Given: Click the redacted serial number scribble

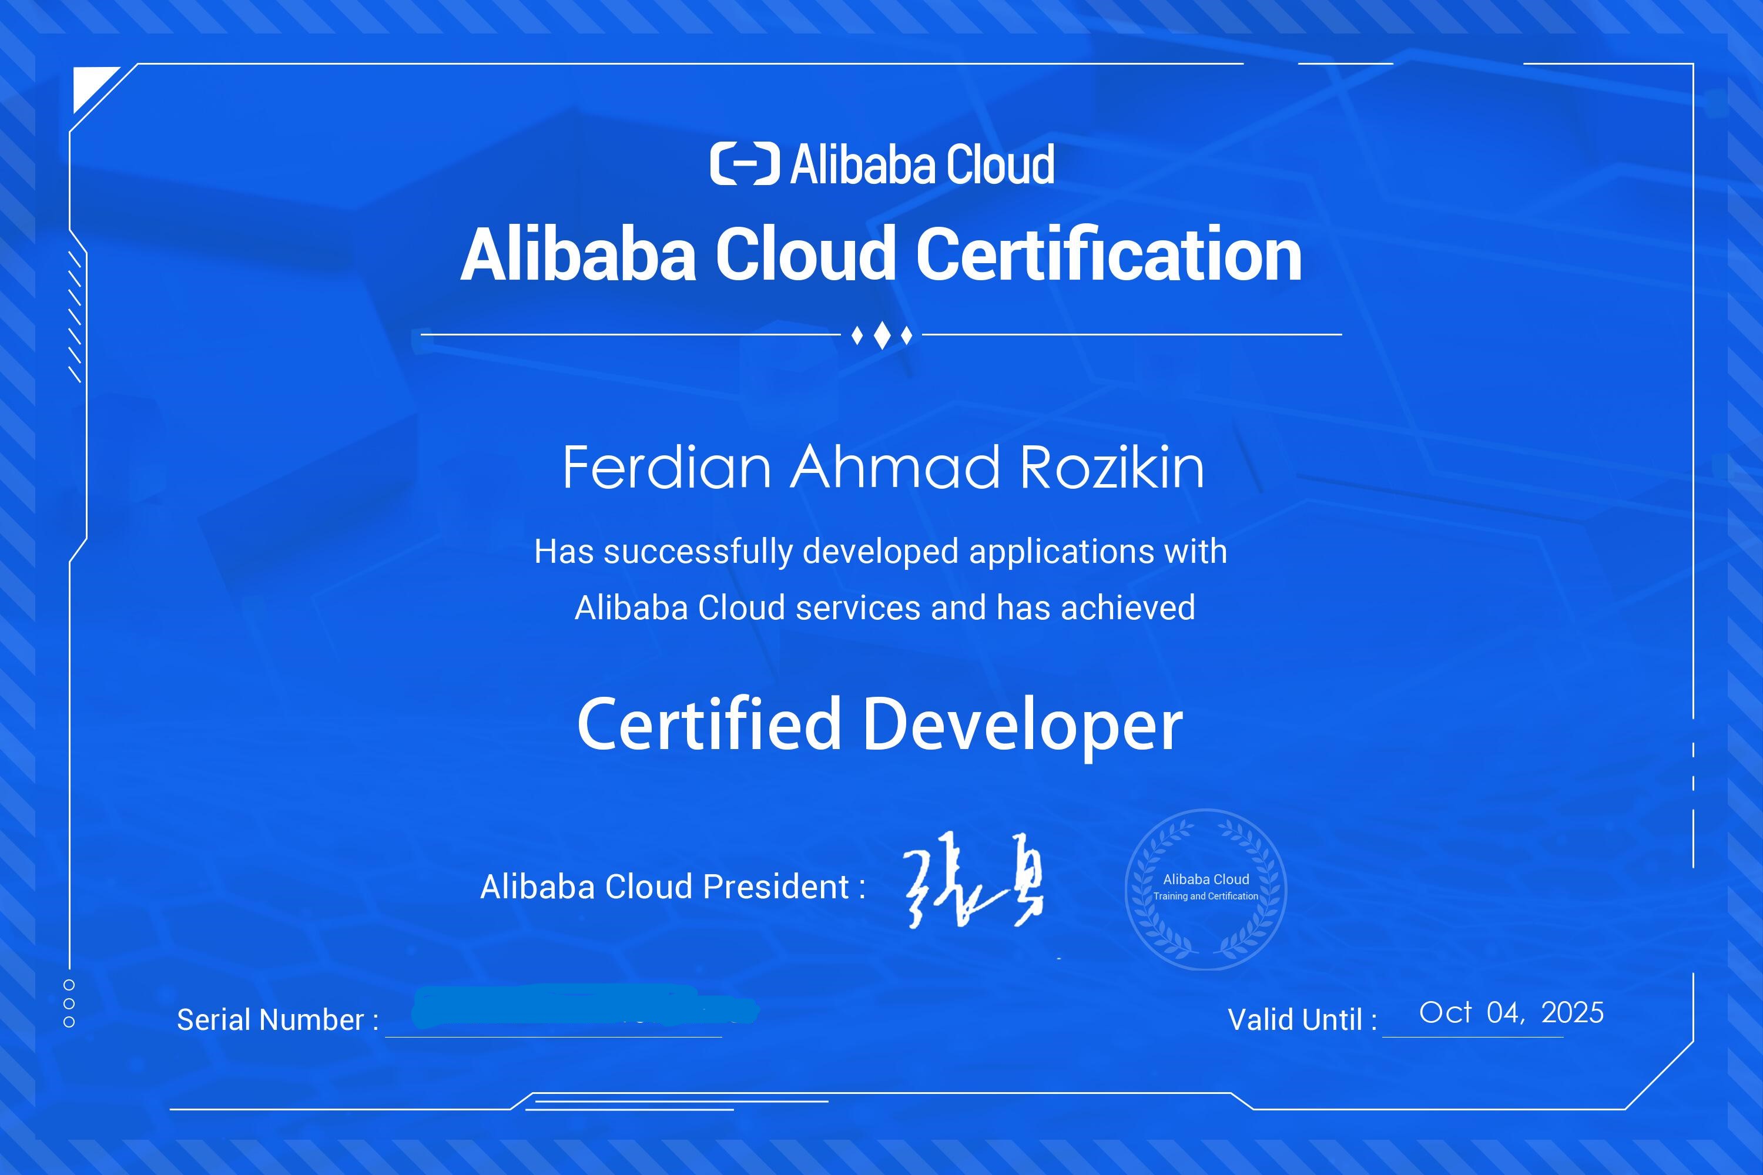Looking at the screenshot, I should [585, 1006].
